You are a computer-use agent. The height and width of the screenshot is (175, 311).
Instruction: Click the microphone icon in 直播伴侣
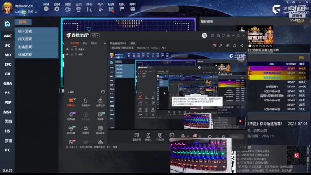pyautogui.click(x=183, y=135)
